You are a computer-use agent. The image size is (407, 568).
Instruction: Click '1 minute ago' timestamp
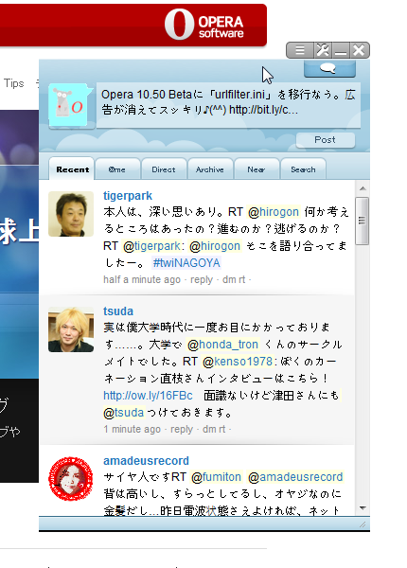(x=132, y=429)
